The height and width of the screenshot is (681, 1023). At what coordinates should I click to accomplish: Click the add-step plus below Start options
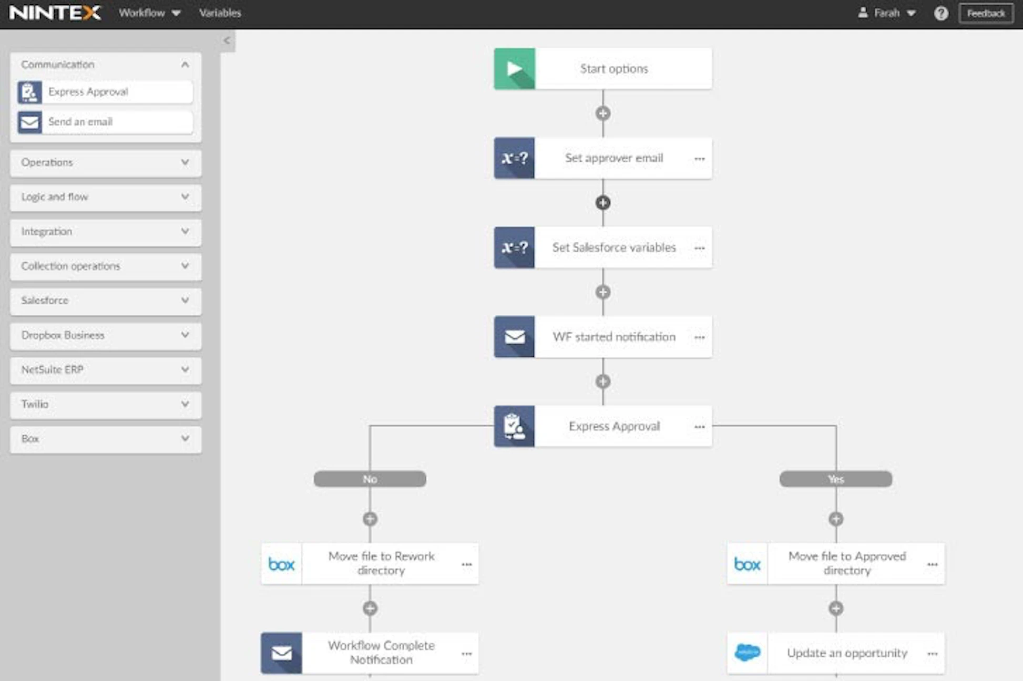pyautogui.click(x=603, y=113)
